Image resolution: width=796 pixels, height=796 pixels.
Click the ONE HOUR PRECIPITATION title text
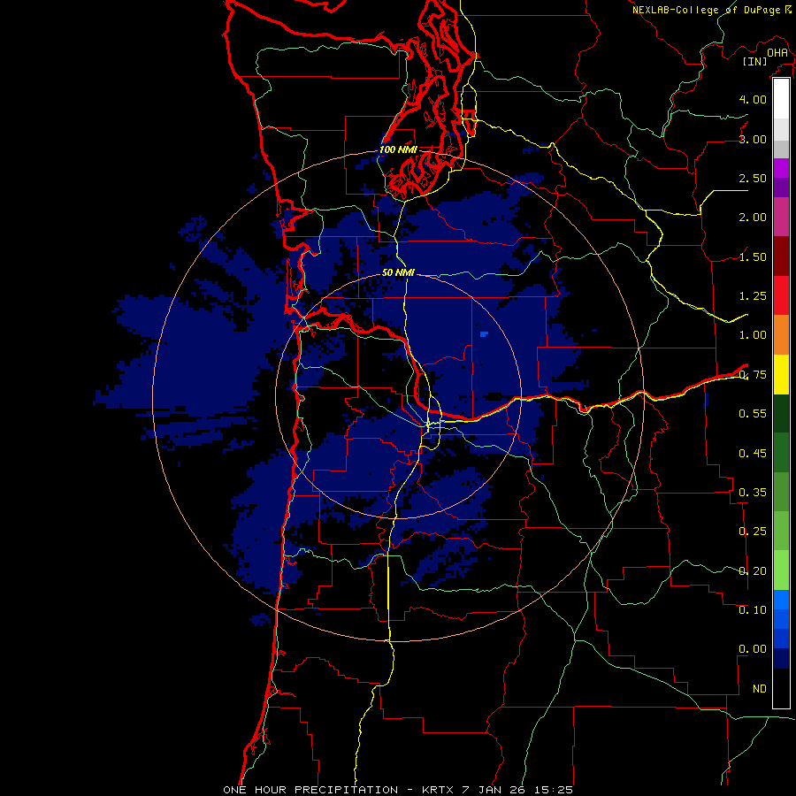(310, 790)
